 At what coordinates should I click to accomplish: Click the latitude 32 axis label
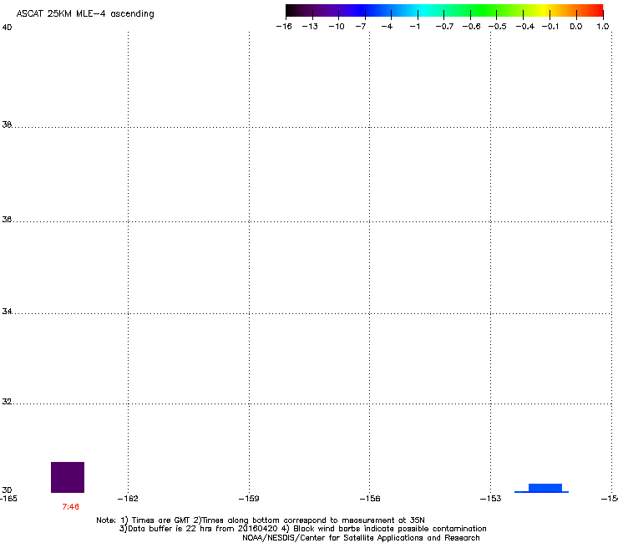click(7, 402)
